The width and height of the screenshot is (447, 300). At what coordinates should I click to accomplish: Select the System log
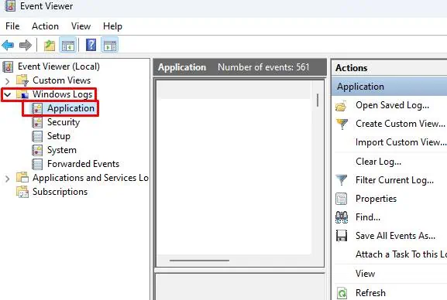[x=62, y=150]
